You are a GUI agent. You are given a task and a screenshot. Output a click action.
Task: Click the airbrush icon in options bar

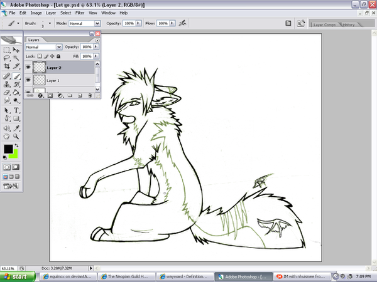click(x=182, y=23)
